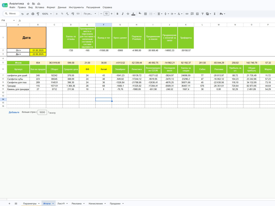
Task: Click the green Итоги label cell
Action: tap(18, 63)
